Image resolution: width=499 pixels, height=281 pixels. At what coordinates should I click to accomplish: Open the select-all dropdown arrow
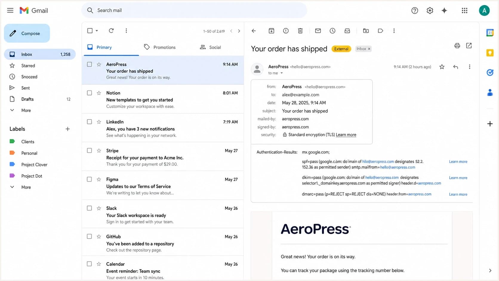97,31
